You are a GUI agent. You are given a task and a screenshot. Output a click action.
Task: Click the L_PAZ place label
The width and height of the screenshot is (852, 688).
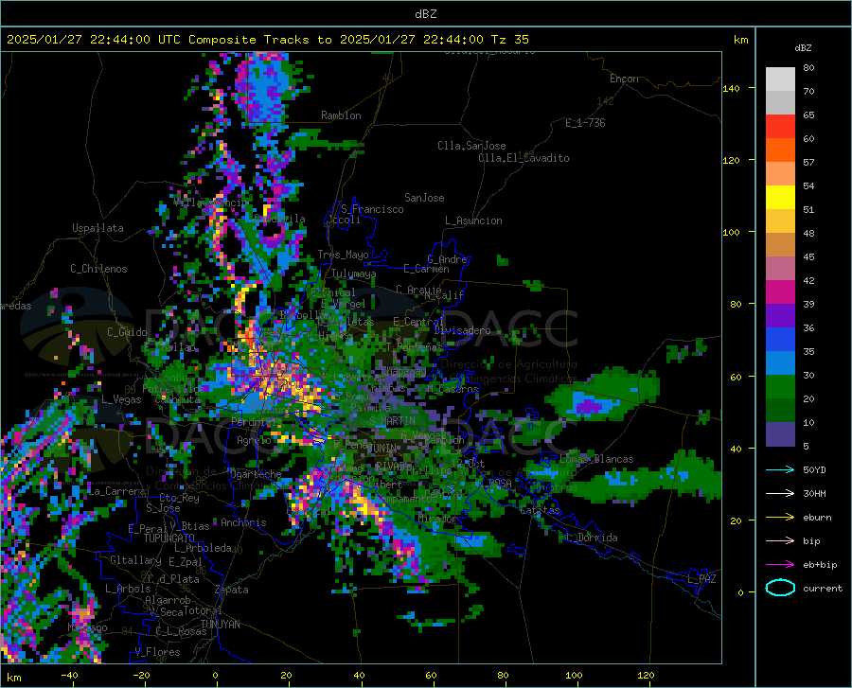tap(701, 579)
